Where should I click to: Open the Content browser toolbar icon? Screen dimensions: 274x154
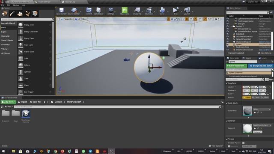point(89,10)
